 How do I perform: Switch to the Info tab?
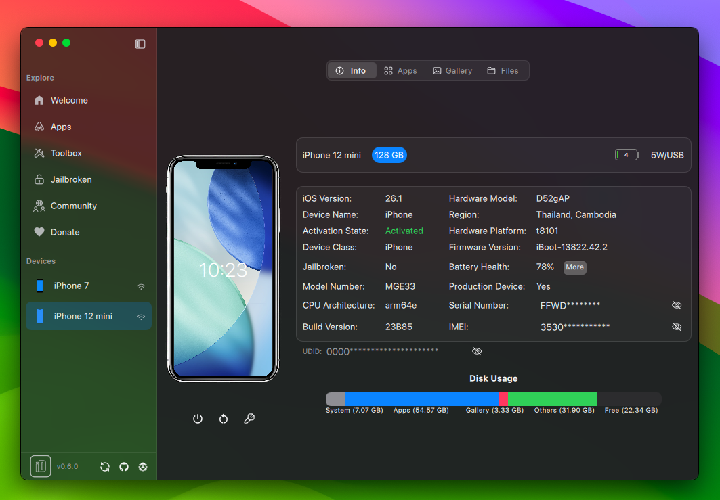(352, 70)
